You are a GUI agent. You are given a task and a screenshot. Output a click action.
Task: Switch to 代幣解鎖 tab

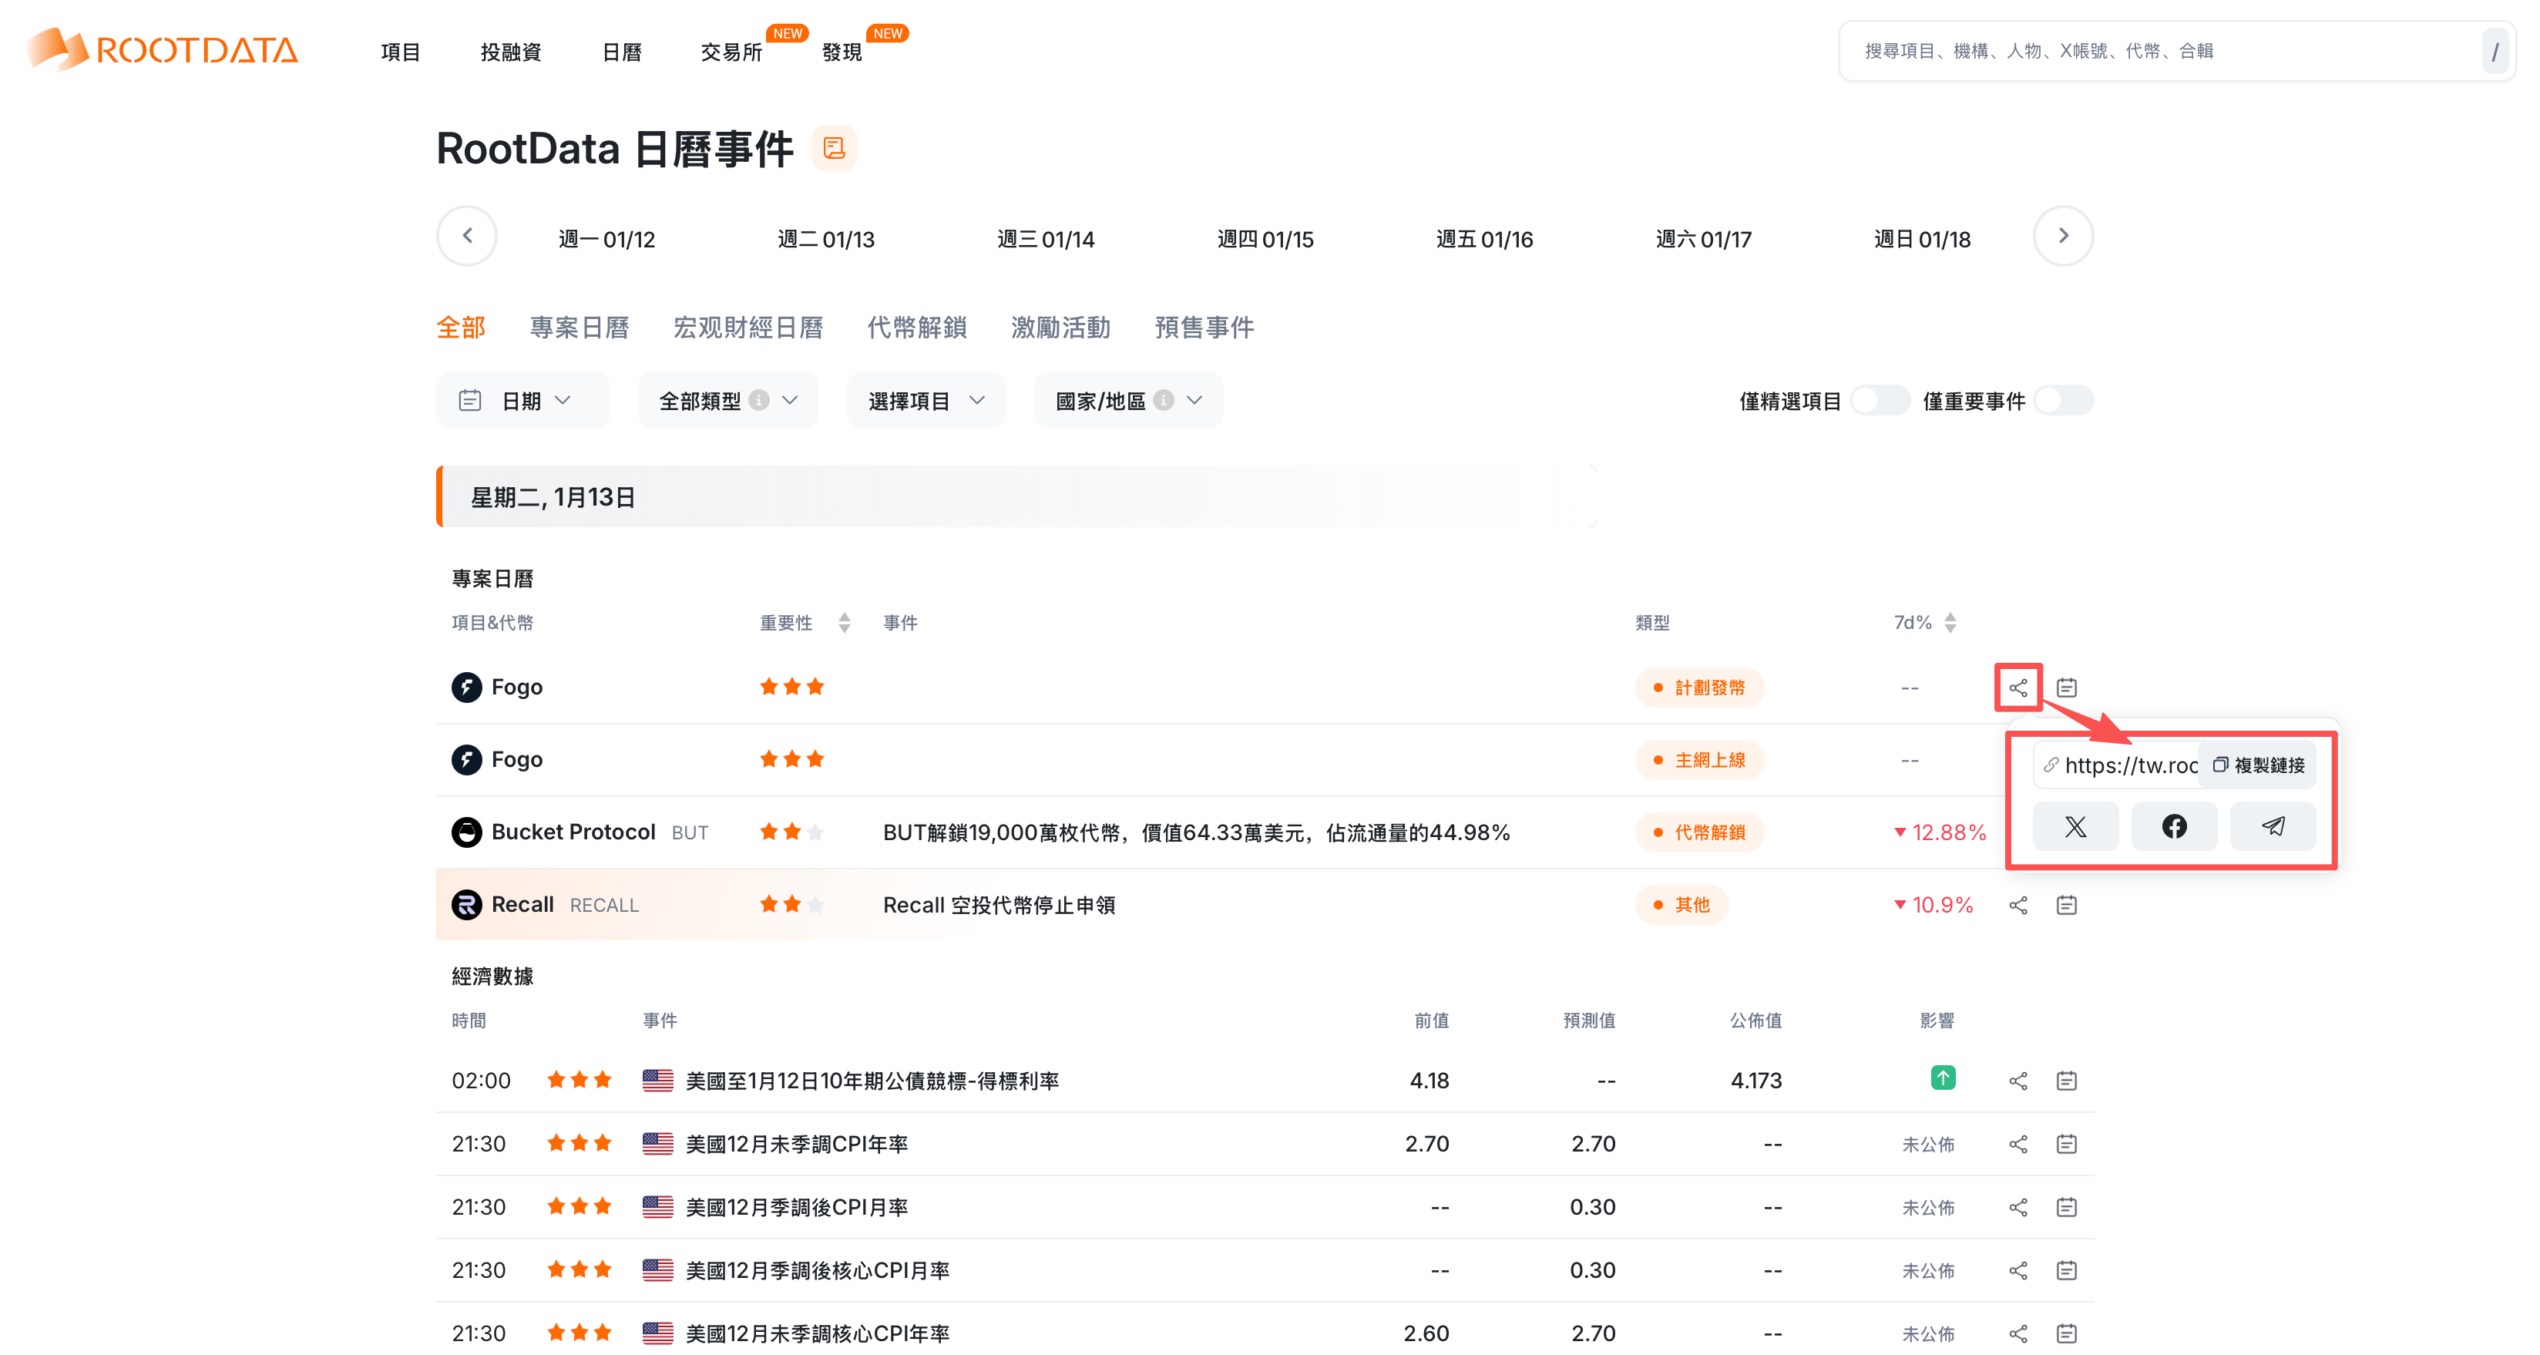tap(916, 328)
